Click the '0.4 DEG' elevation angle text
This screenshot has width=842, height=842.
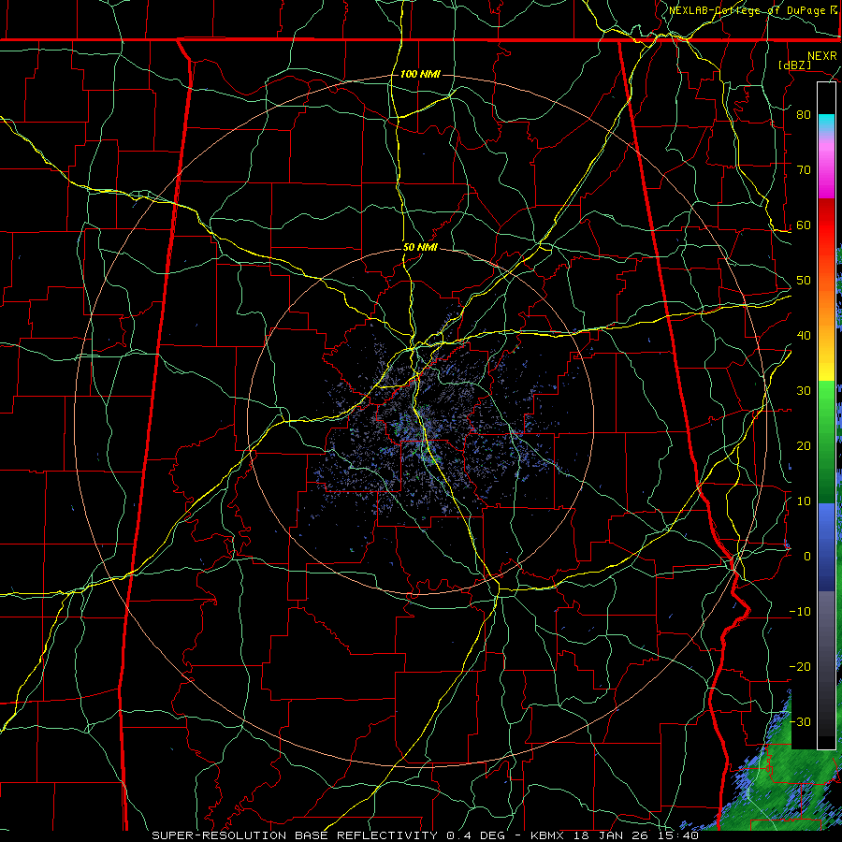coord(476,835)
